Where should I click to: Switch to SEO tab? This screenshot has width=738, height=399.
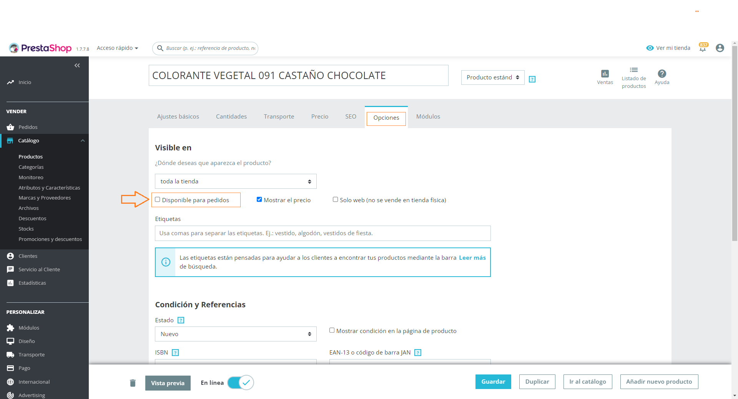point(351,117)
